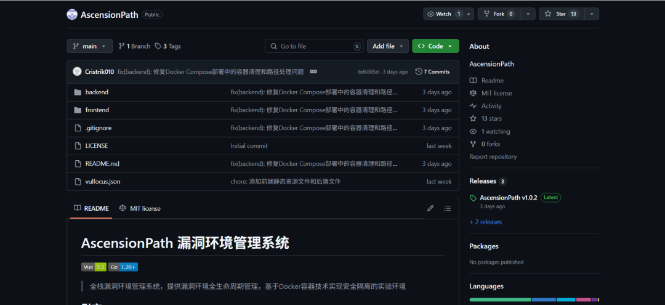Click the star icon beside 13 stars
The width and height of the screenshot is (665, 305).
tap(473, 118)
